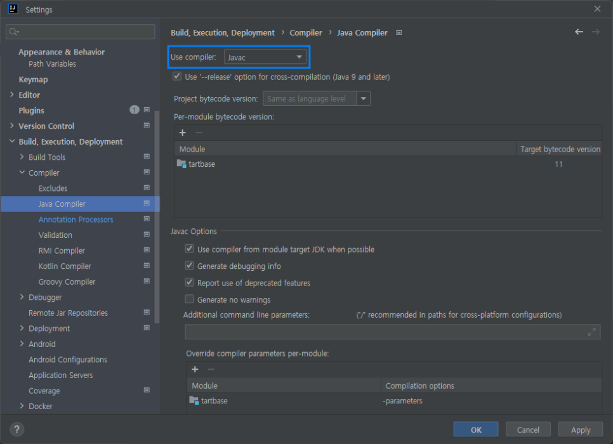Click the IntelliJ IDEA logo in title bar
The width and height of the screenshot is (613, 444).
[13, 9]
